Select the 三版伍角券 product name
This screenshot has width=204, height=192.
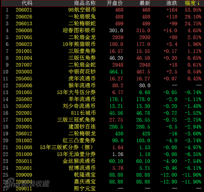pyautogui.click(x=82, y=58)
